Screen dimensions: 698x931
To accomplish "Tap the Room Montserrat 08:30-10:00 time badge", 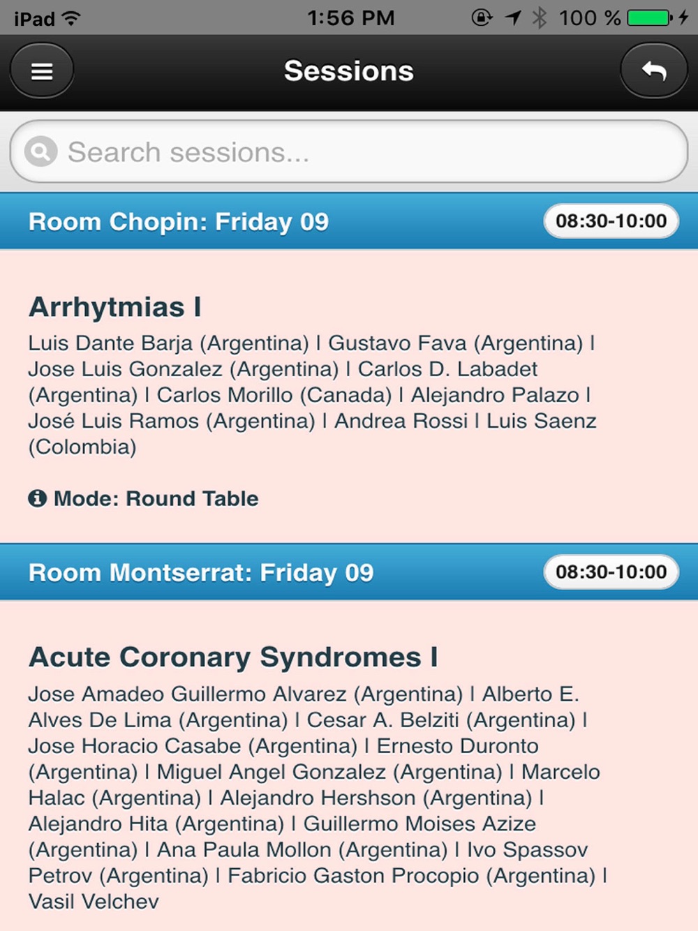I will point(611,572).
